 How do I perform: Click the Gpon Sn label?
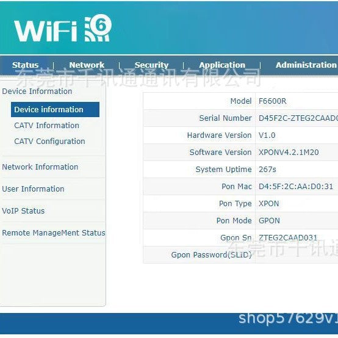[236, 238]
